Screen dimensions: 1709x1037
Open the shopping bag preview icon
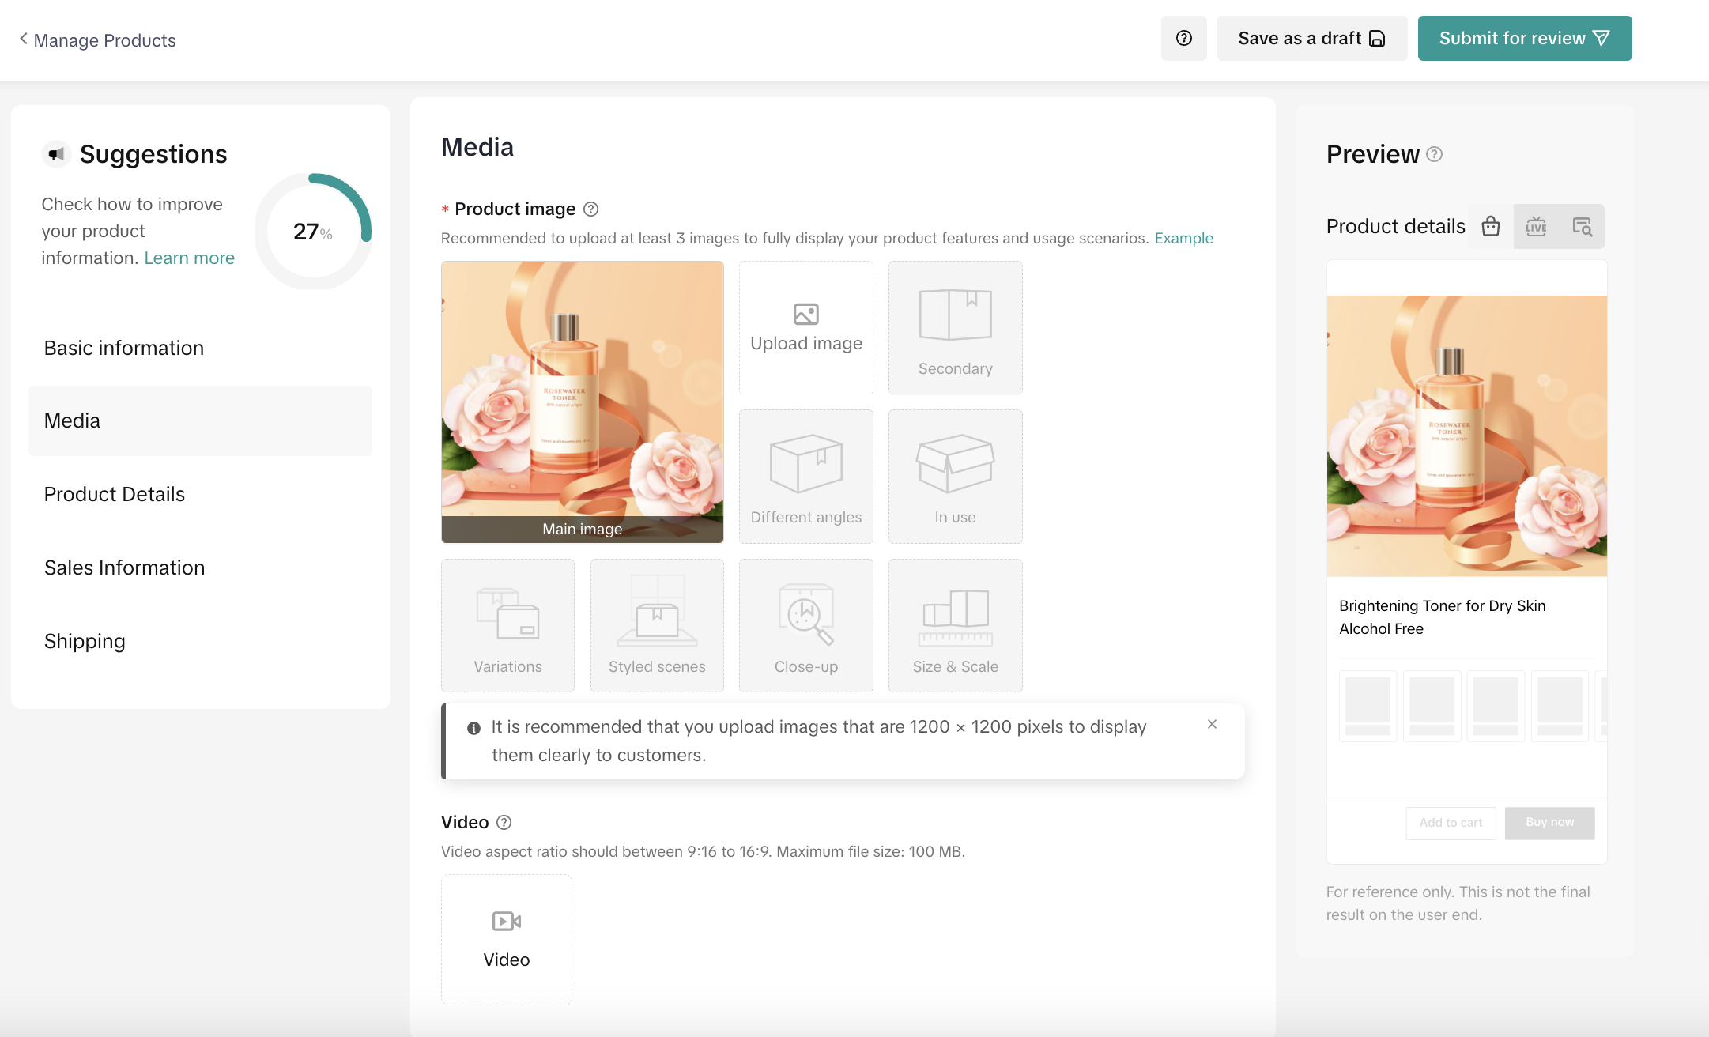(1491, 226)
